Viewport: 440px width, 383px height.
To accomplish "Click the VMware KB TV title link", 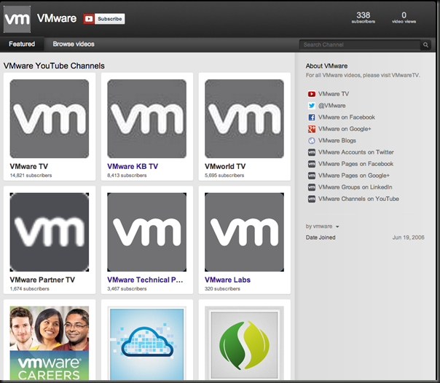I will point(133,167).
